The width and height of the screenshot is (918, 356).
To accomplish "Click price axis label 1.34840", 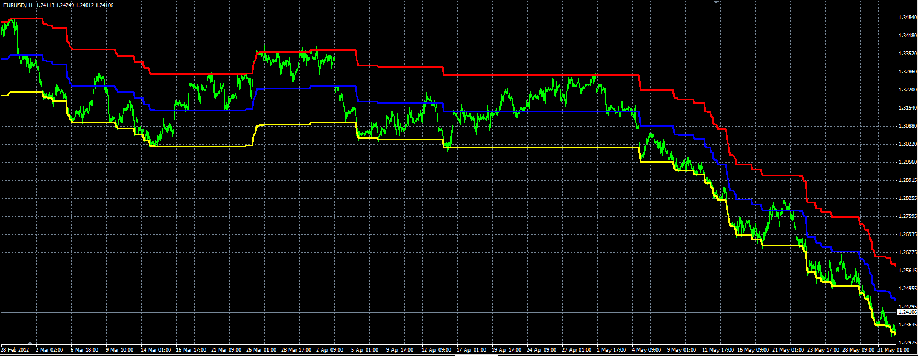I will tap(908, 18).
